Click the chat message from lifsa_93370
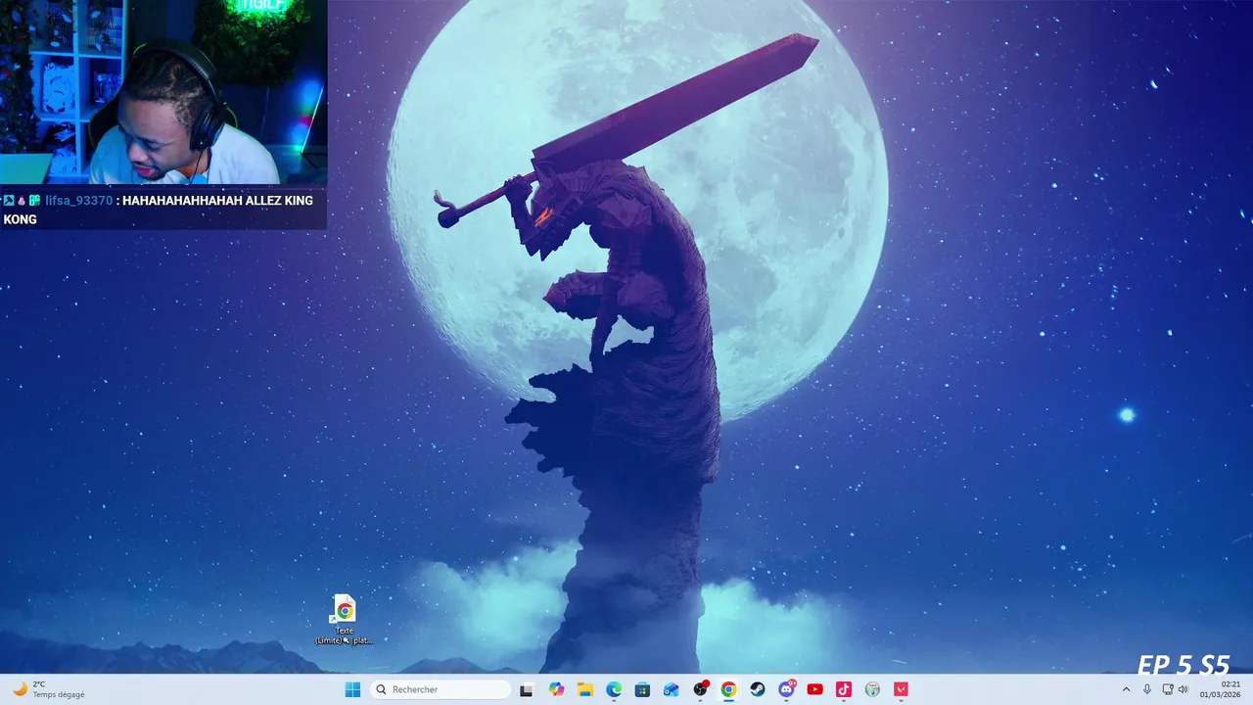Screen dimensions: 1253x705 coord(162,210)
